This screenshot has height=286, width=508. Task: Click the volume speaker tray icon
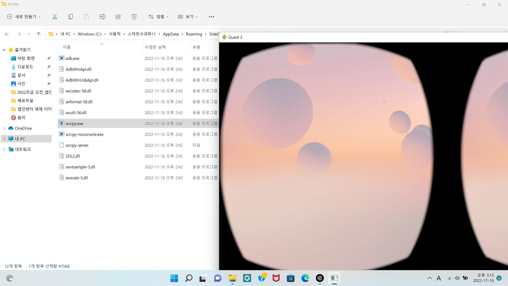click(x=457, y=278)
